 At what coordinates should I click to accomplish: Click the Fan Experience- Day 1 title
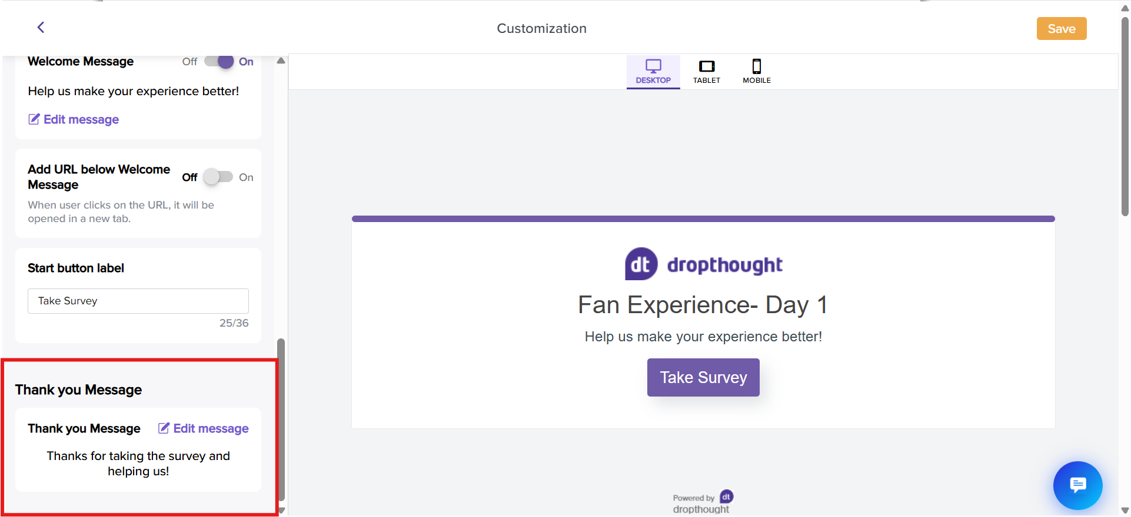click(703, 305)
